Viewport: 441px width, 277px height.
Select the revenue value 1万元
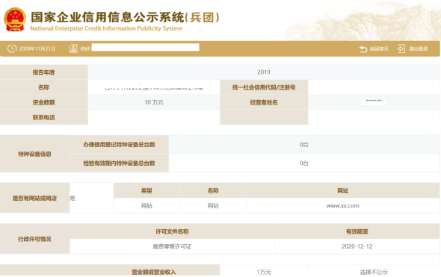(264, 273)
